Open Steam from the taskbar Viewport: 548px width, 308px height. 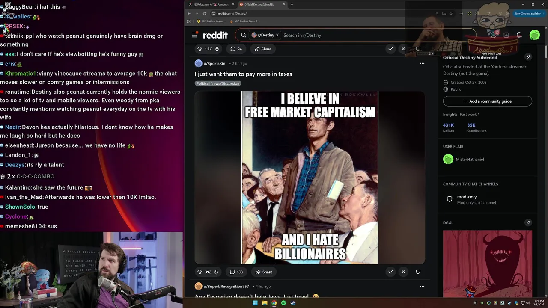click(293, 303)
